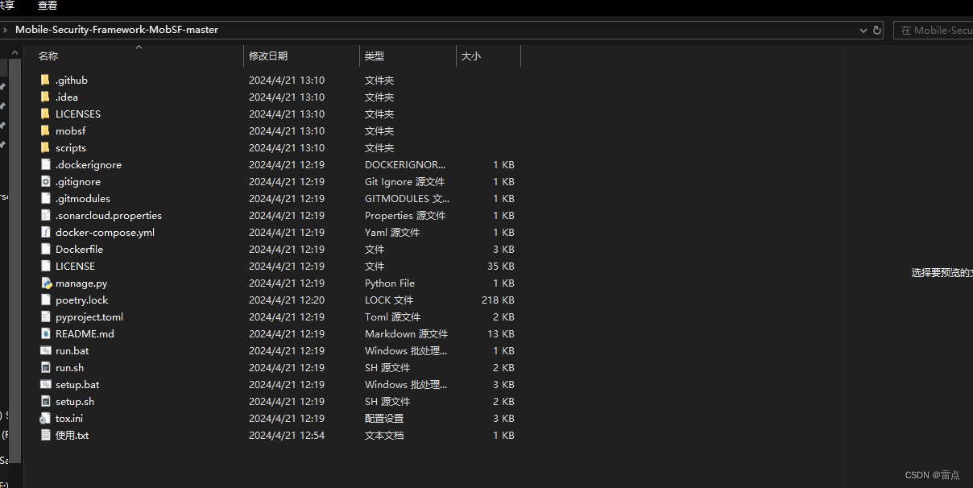Click the mobsf folder icon
This screenshot has width=973, height=488.
point(45,130)
